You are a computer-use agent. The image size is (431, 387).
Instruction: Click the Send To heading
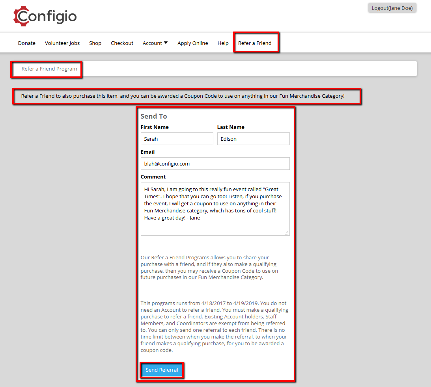[x=154, y=116]
